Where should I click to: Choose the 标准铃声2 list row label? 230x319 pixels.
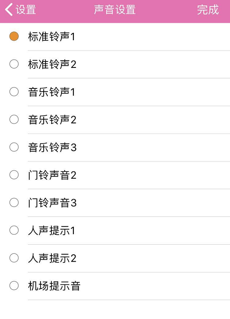point(52,64)
